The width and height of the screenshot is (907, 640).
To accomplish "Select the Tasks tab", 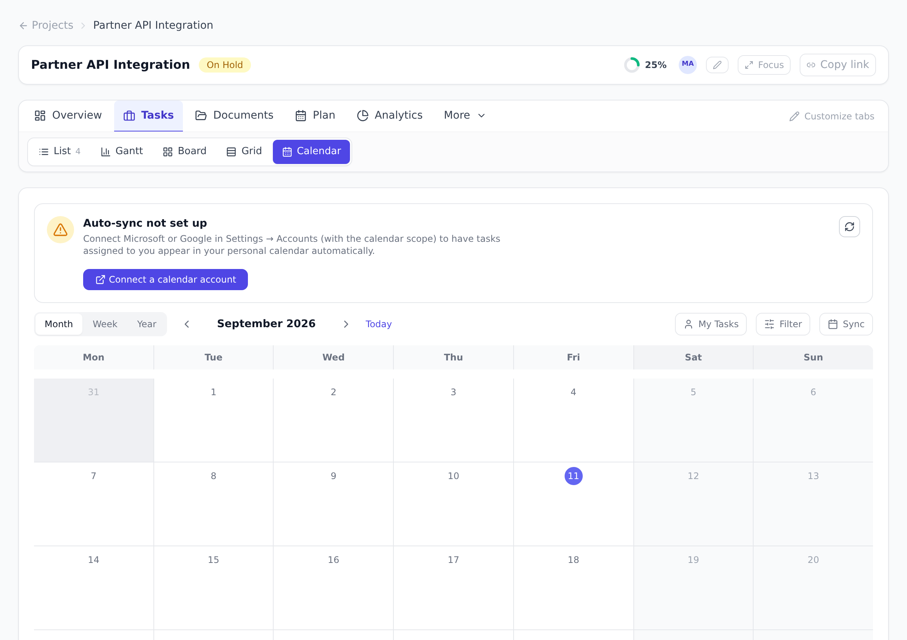I will [x=149, y=115].
